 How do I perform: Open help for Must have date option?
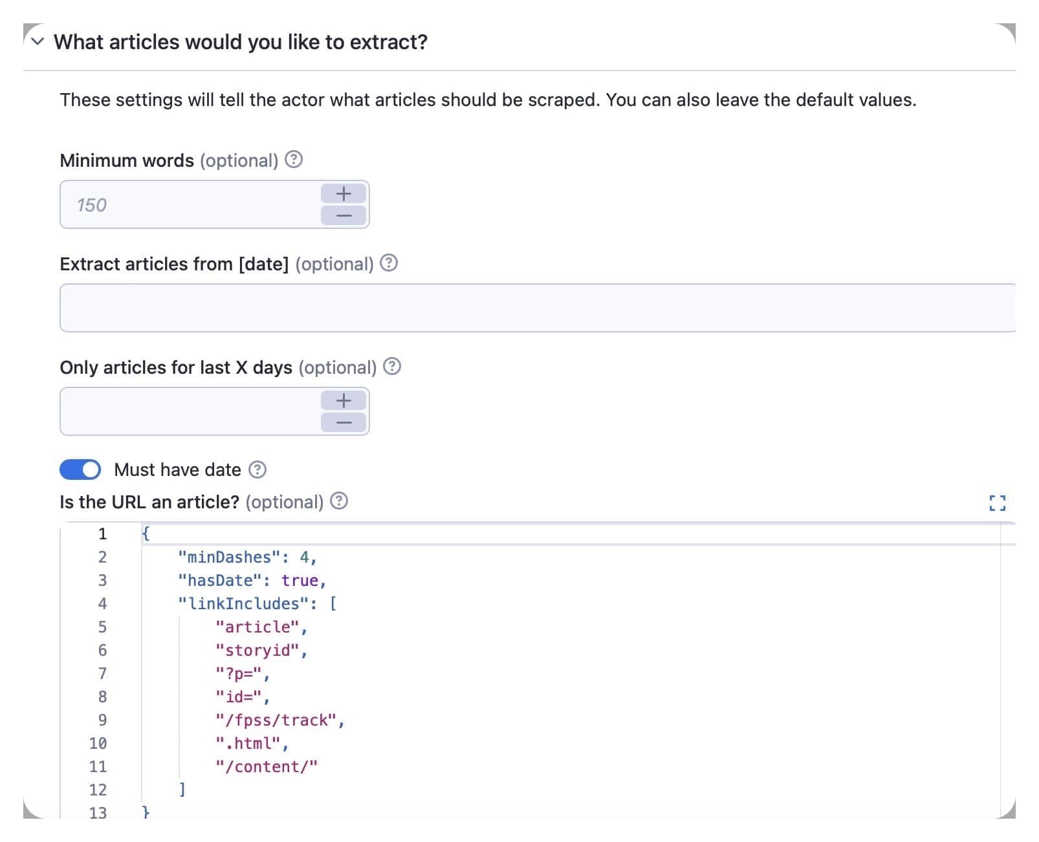click(x=257, y=470)
